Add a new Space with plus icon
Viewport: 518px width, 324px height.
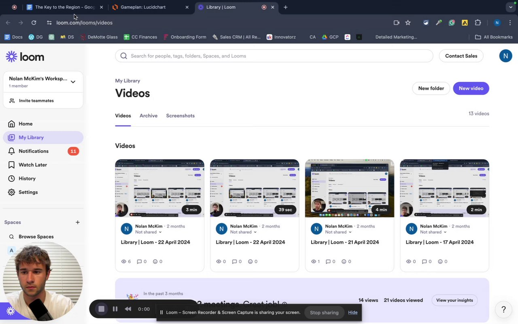click(78, 222)
